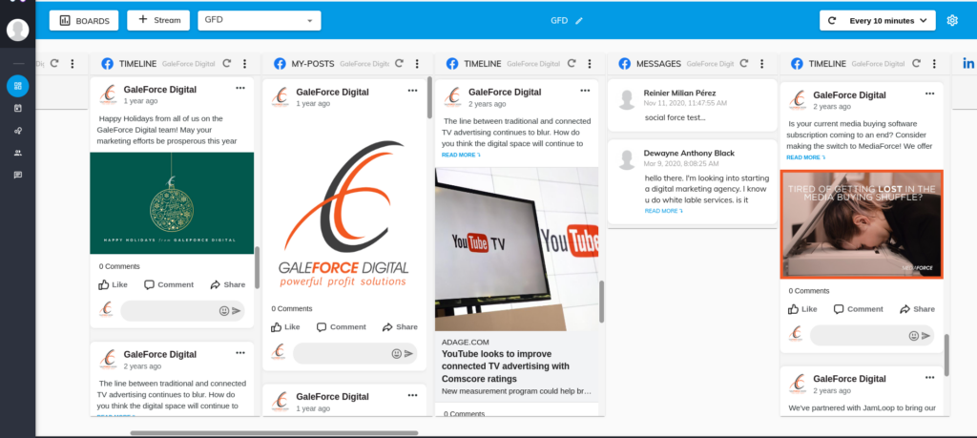Add a new stream with the Stream button
Image resolution: width=977 pixels, height=438 pixels.
[x=158, y=20]
